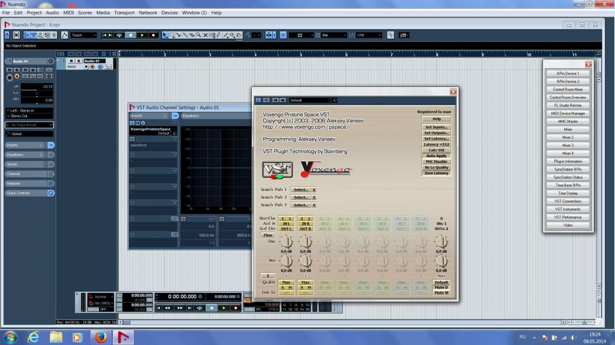
Task: Click the lock icon on Audio 01 track
Action: click(x=108, y=67)
